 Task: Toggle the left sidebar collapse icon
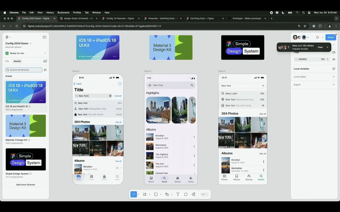[44, 37]
